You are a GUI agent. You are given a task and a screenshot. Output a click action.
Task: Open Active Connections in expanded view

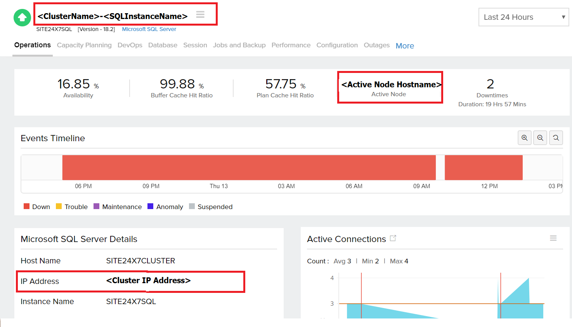tap(393, 238)
